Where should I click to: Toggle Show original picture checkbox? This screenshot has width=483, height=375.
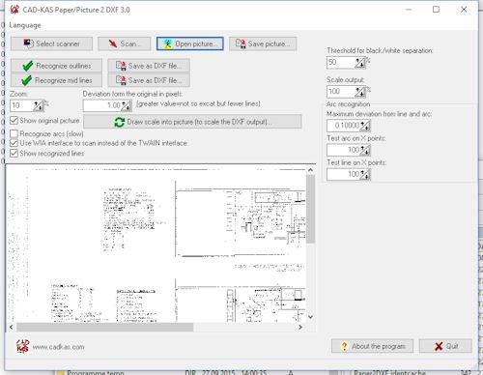pos(14,121)
